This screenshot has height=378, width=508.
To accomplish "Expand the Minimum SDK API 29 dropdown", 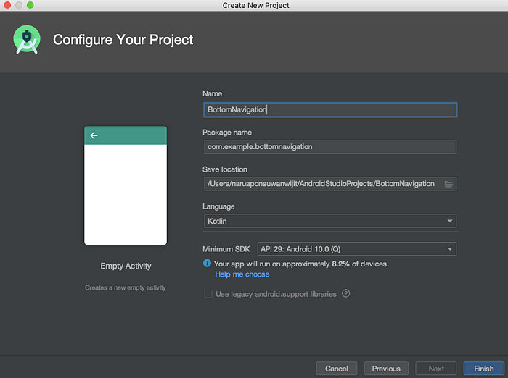I will (357, 249).
